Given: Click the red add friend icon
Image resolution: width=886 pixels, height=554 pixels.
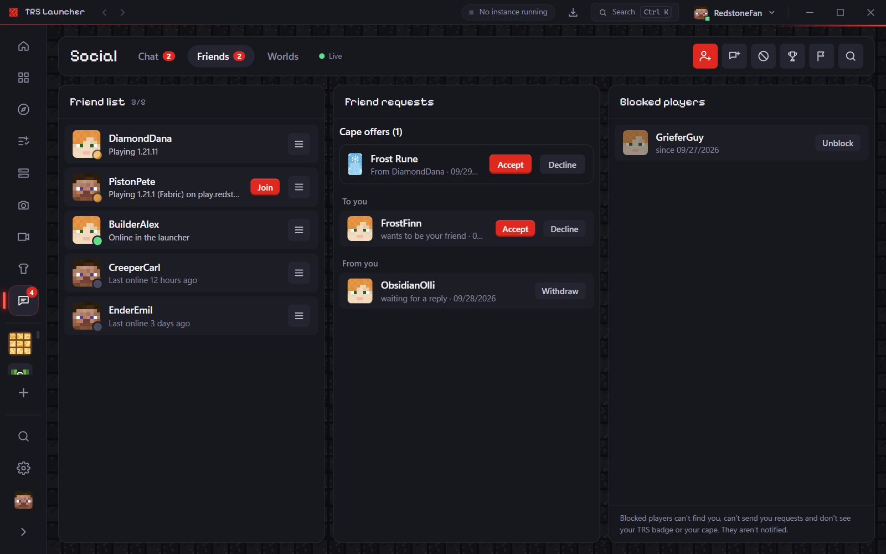Looking at the screenshot, I should point(705,56).
